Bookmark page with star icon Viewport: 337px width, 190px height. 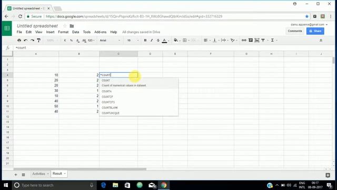click(x=306, y=16)
